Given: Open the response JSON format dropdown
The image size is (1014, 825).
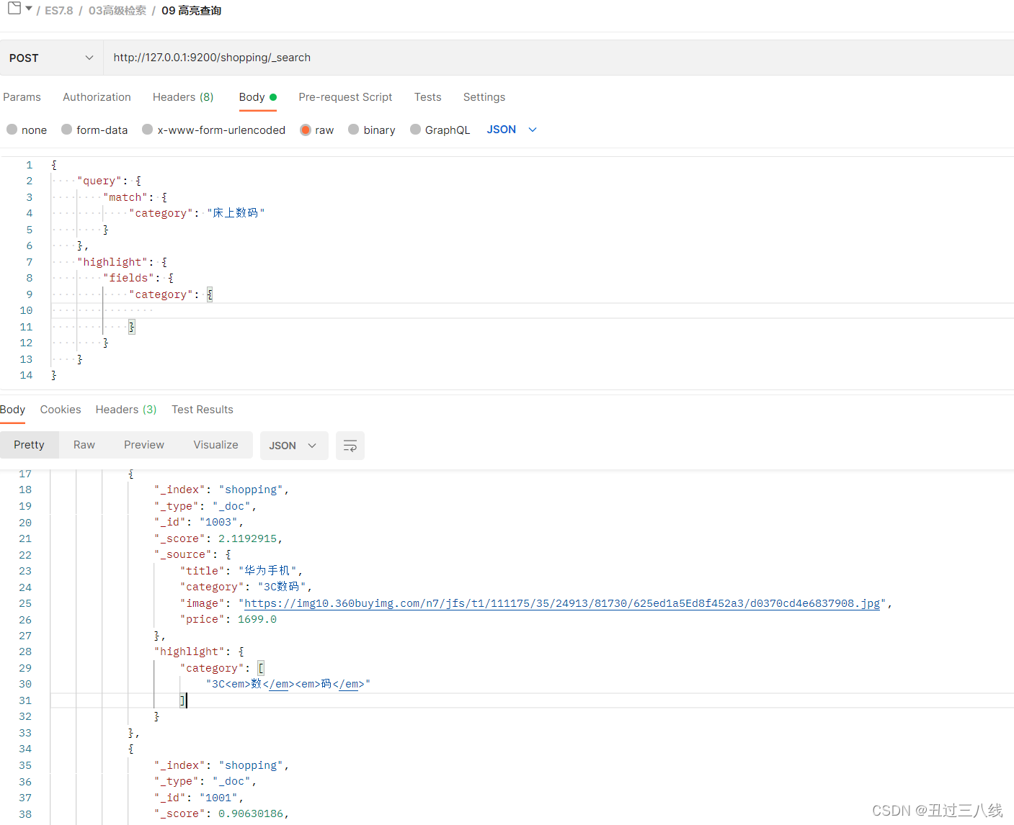Looking at the screenshot, I should pos(294,446).
